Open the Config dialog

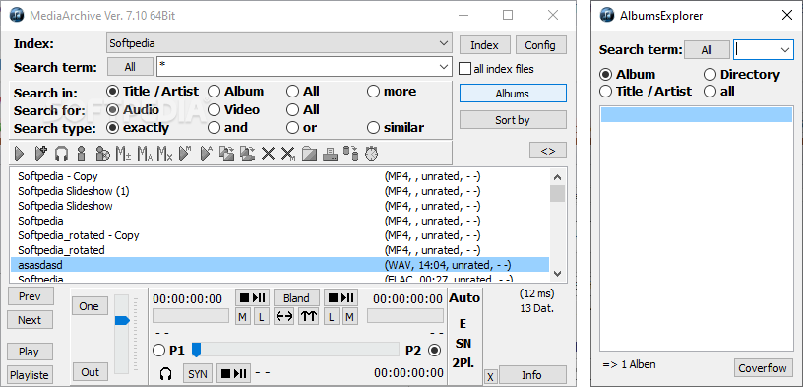(x=540, y=45)
